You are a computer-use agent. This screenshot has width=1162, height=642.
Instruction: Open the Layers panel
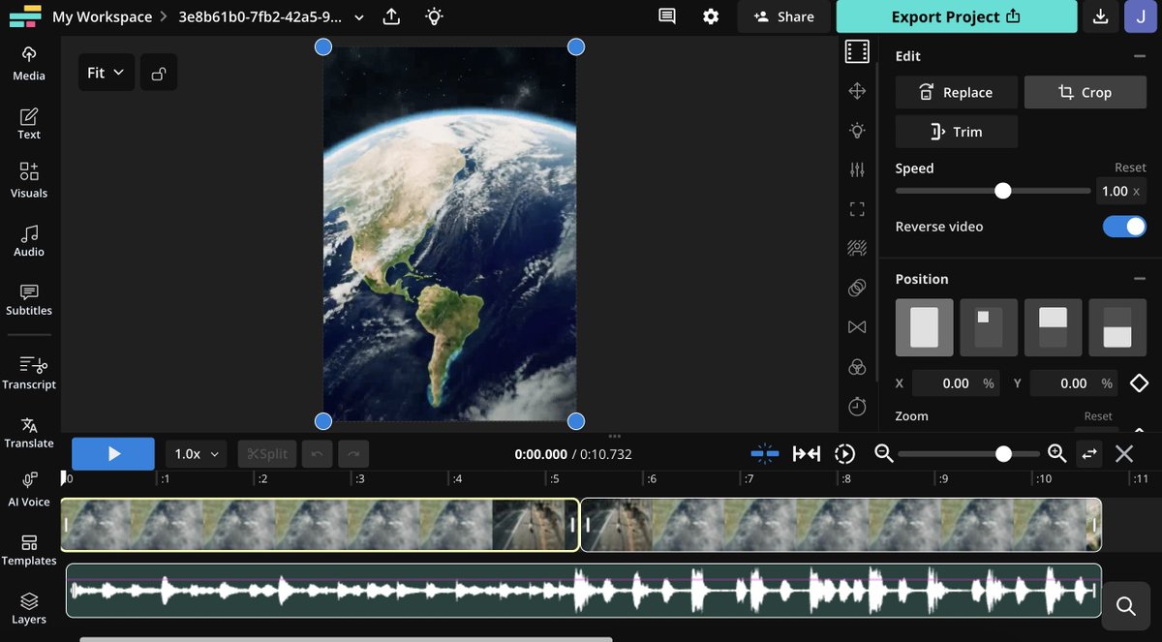[x=29, y=608]
